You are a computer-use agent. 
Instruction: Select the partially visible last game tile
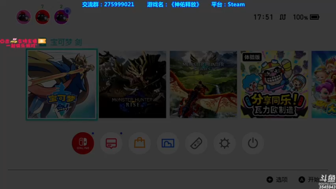click(324, 84)
